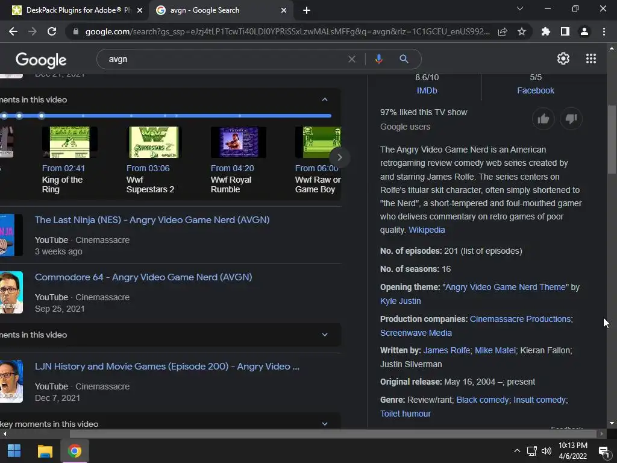Image resolution: width=617 pixels, height=463 pixels.
Task: Open the James Rolfe link
Action: pyautogui.click(x=446, y=350)
